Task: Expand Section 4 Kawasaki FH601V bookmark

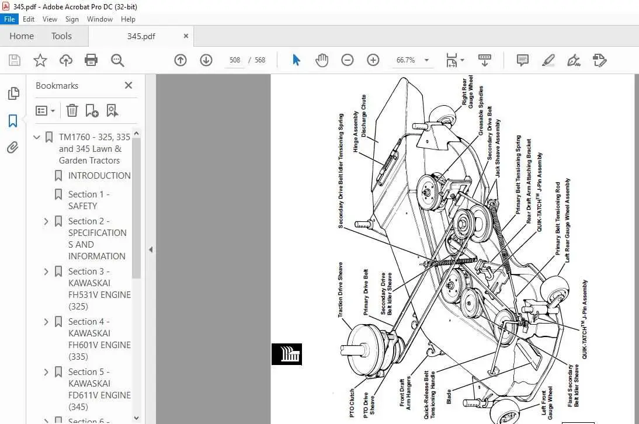Action: [46, 322]
